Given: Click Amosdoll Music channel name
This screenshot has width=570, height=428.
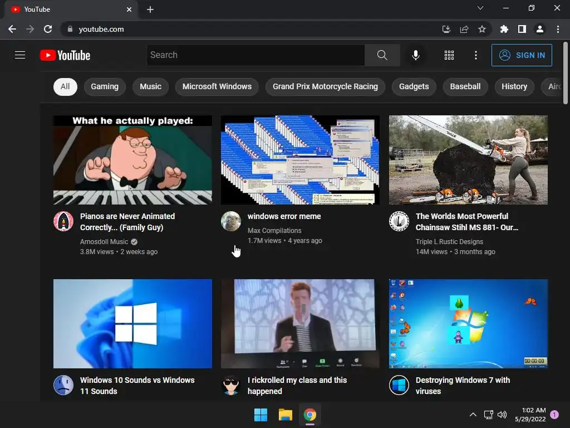Looking at the screenshot, I should coord(104,242).
